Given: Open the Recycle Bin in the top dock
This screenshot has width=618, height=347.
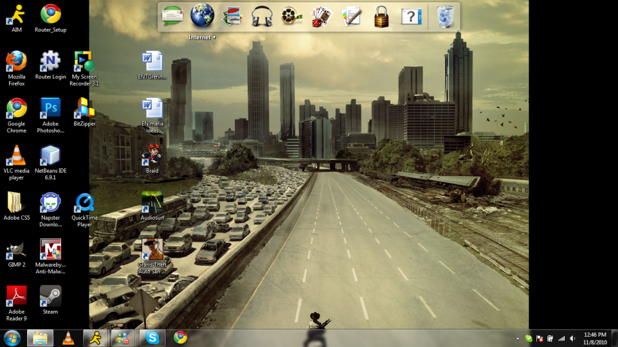Looking at the screenshot, I should point(445,16).
